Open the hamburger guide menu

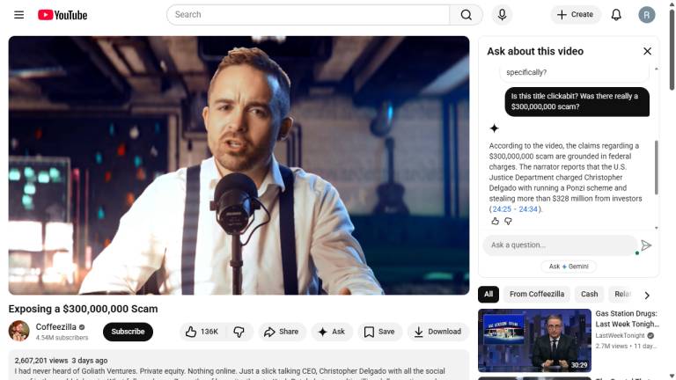(x=19, y=15)
